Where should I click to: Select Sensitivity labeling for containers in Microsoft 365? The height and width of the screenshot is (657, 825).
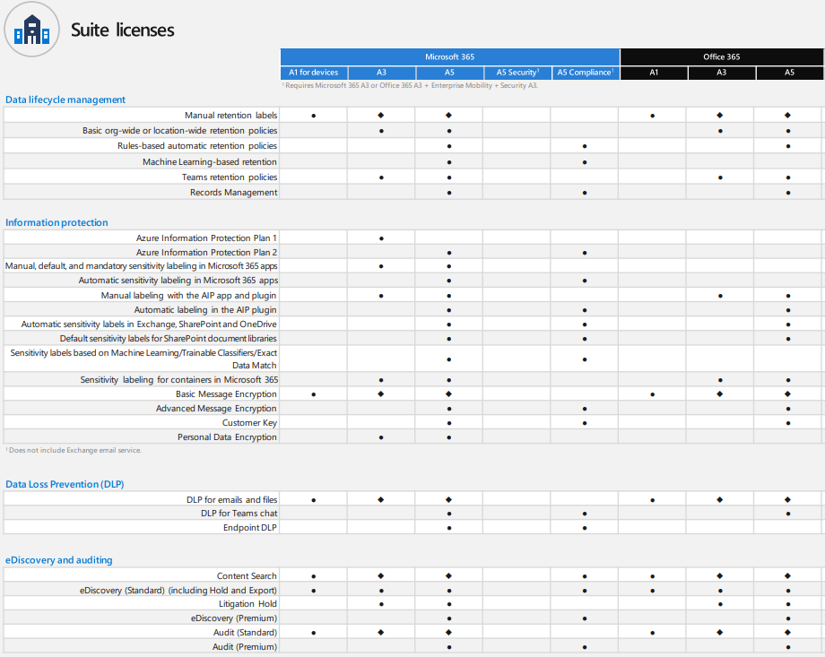pyautogui.click(x=179, y=379)
